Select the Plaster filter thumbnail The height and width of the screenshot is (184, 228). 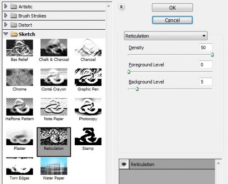(x=20, y=137)
